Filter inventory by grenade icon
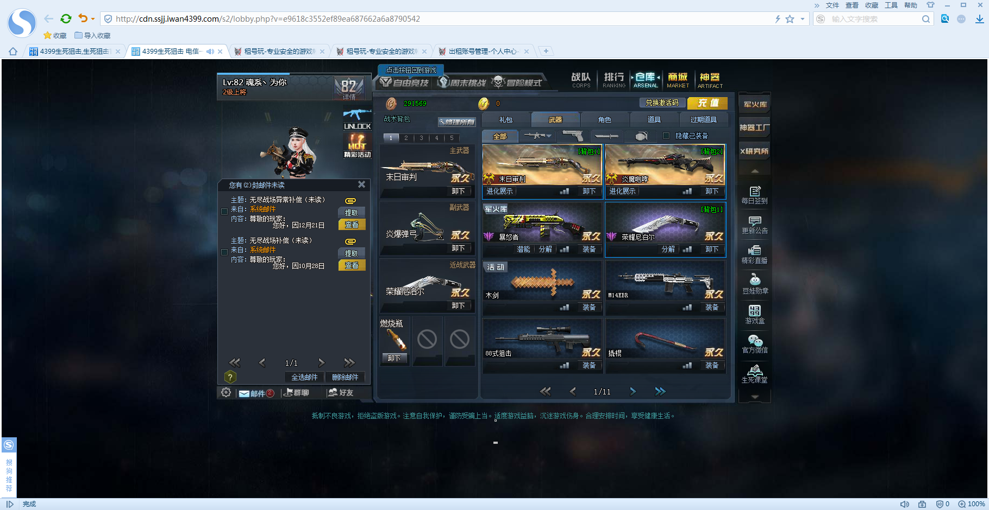The width and height of the screenshot is (989, 510). click(x=641, y=136)
